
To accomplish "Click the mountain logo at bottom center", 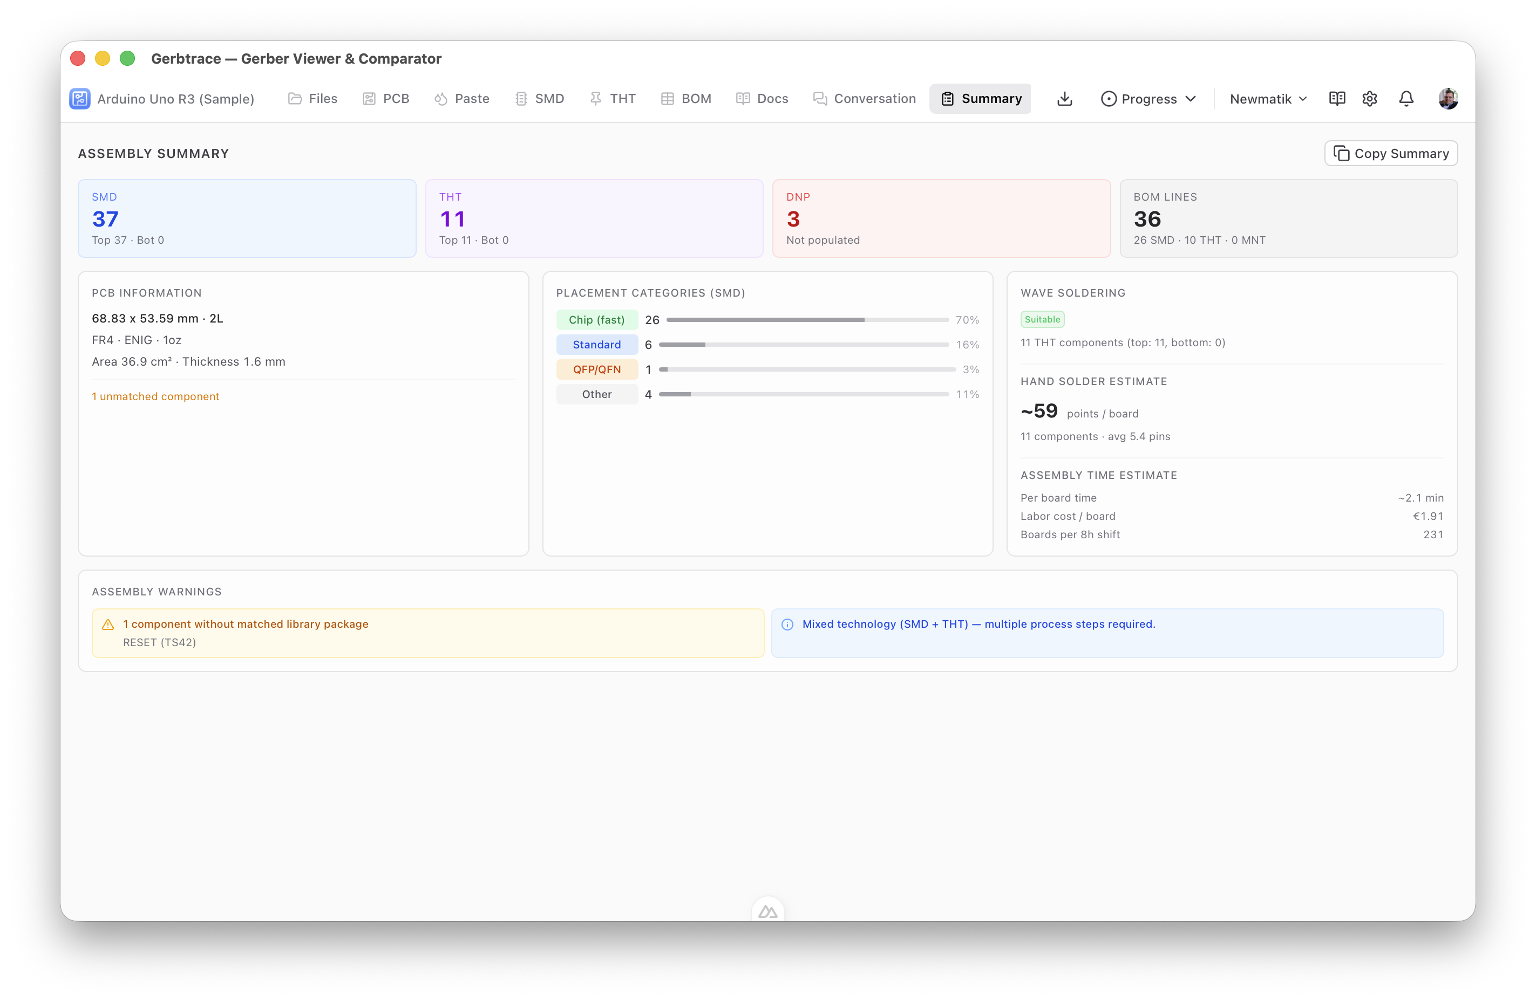I will click(768, 911).
